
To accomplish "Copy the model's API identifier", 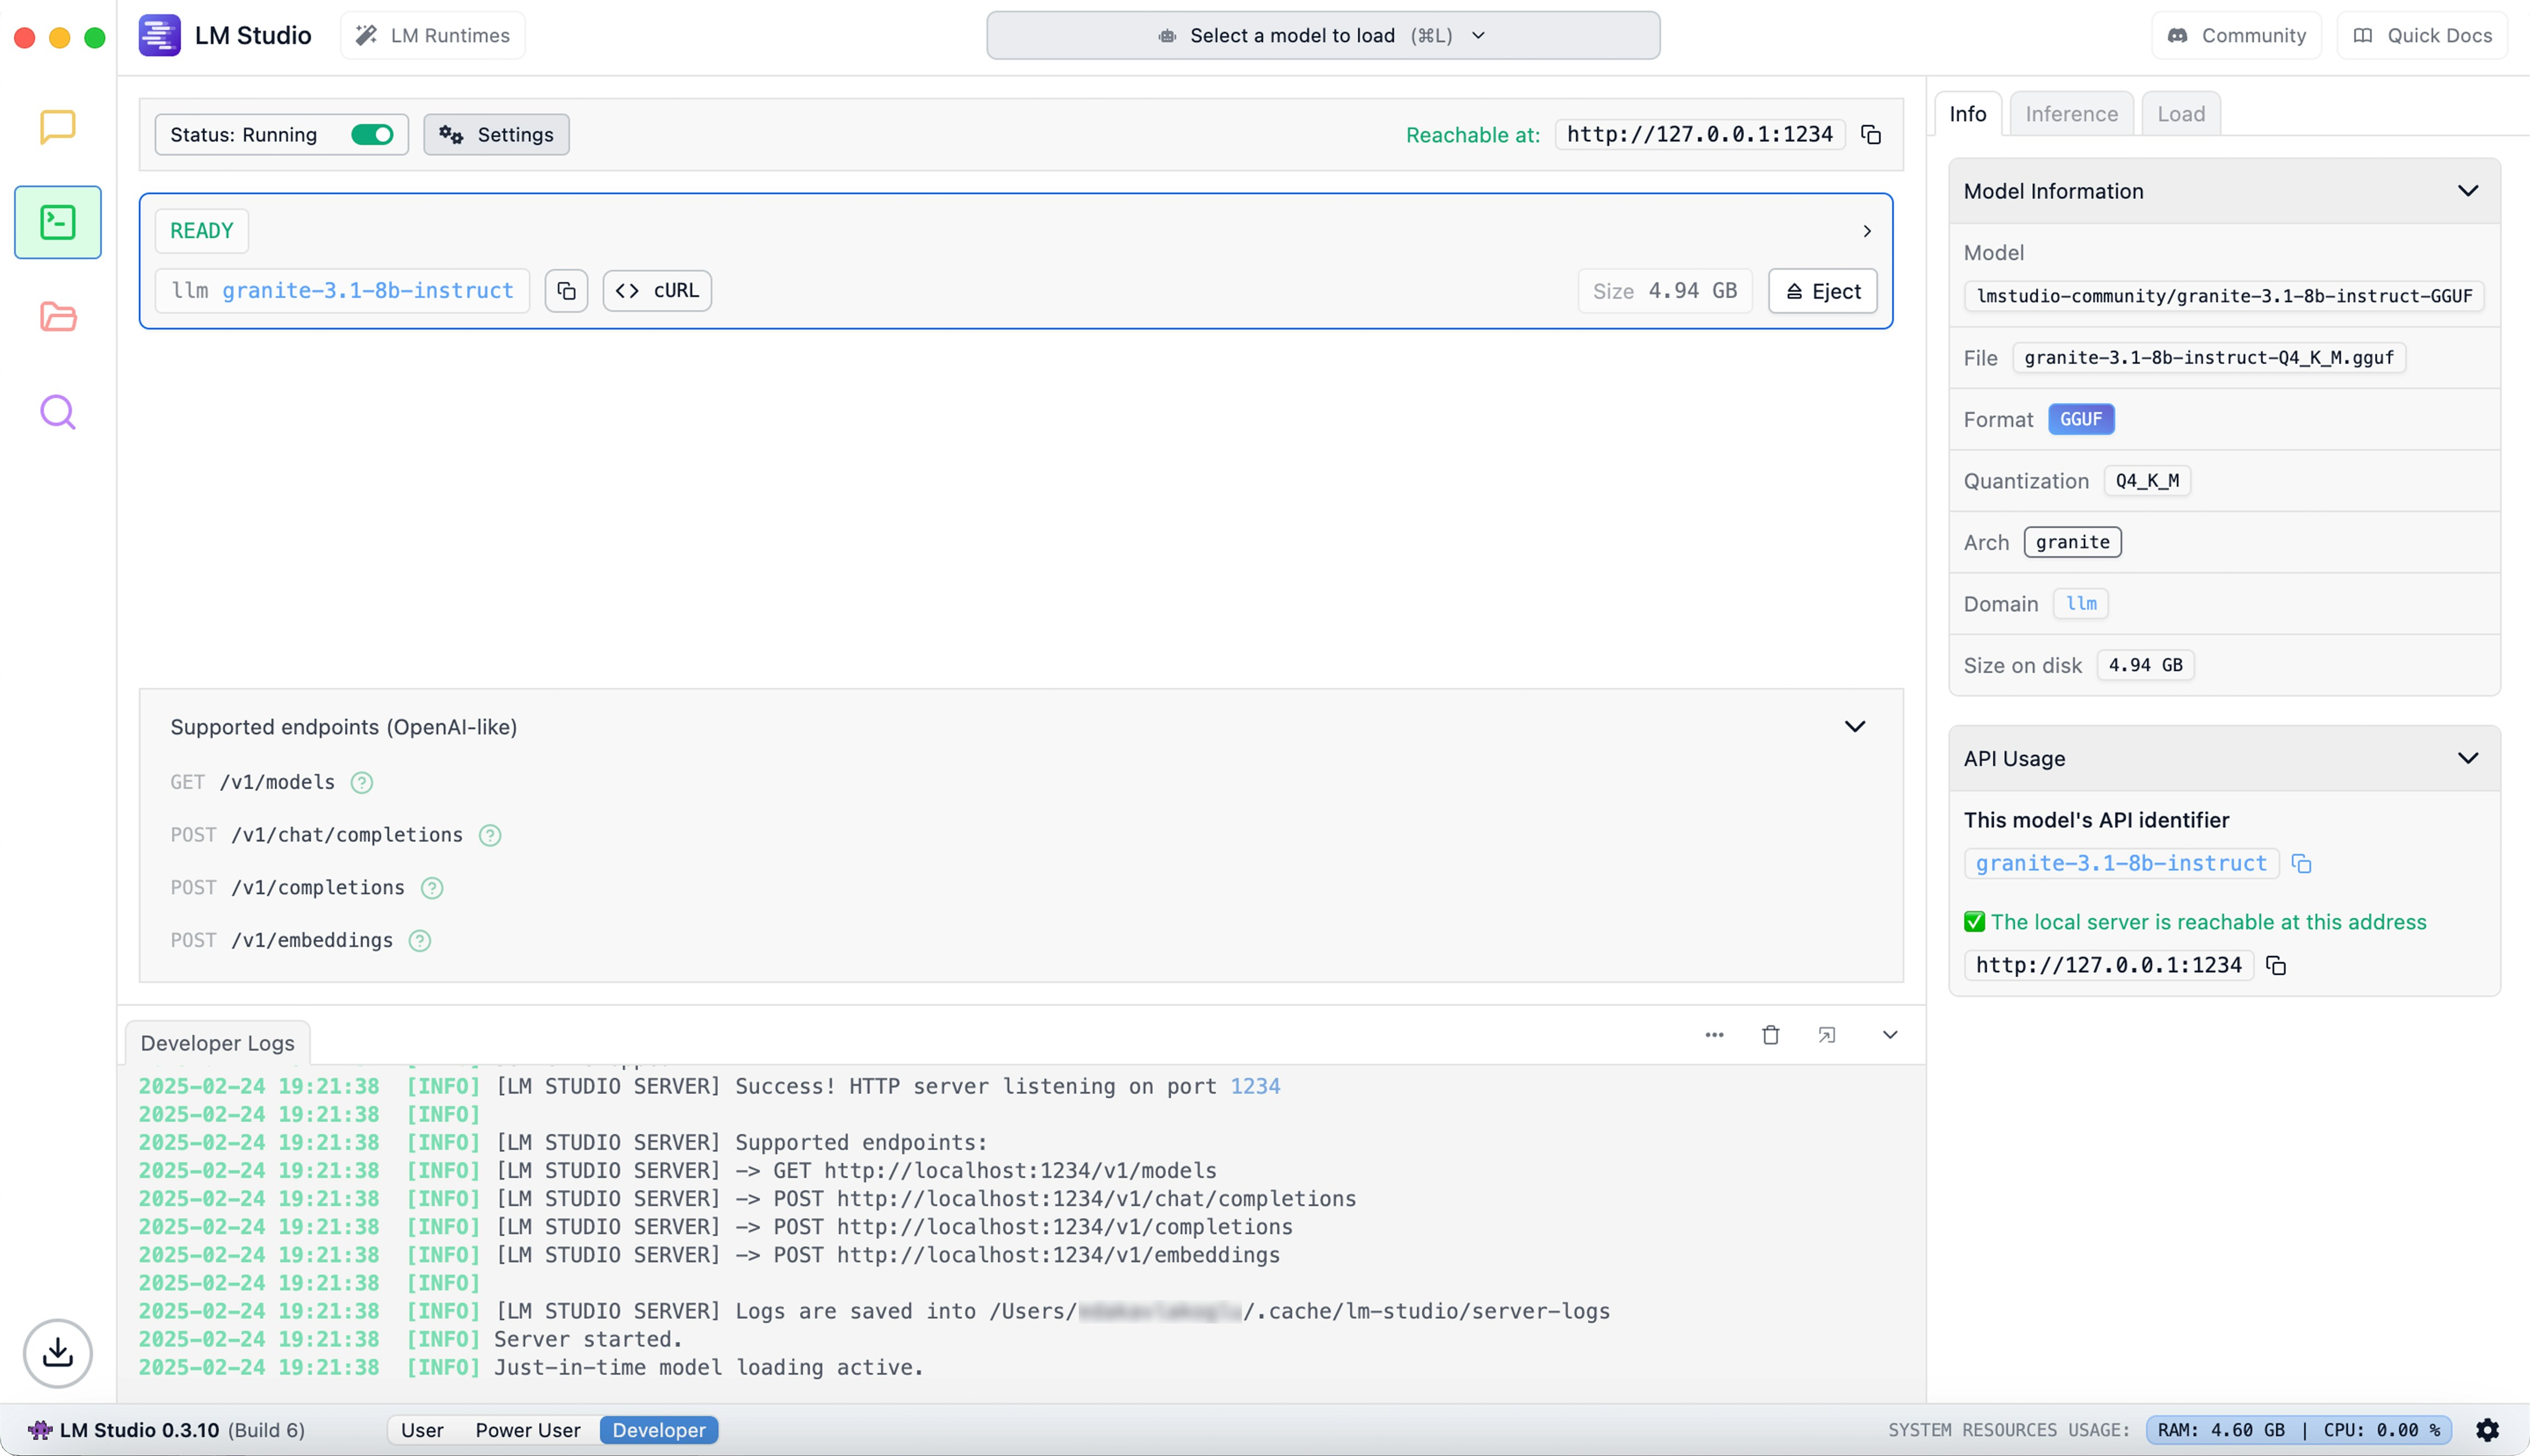I will click(x=2301, y=864).
